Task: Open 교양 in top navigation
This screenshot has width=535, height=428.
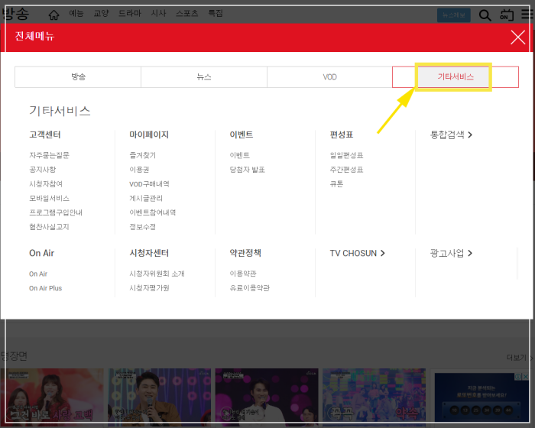Action: pos(101,13)
